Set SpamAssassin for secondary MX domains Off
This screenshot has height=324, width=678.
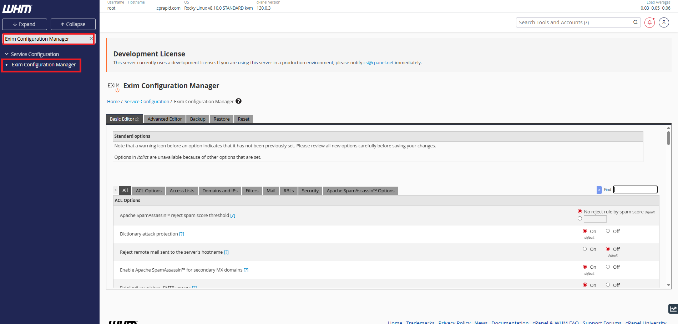click(608, 267)
